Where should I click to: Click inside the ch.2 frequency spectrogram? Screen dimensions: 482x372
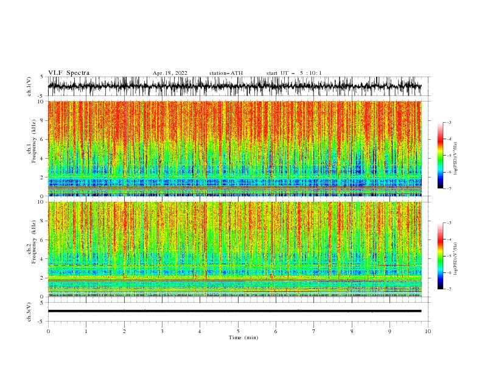(x=234, y=249)
